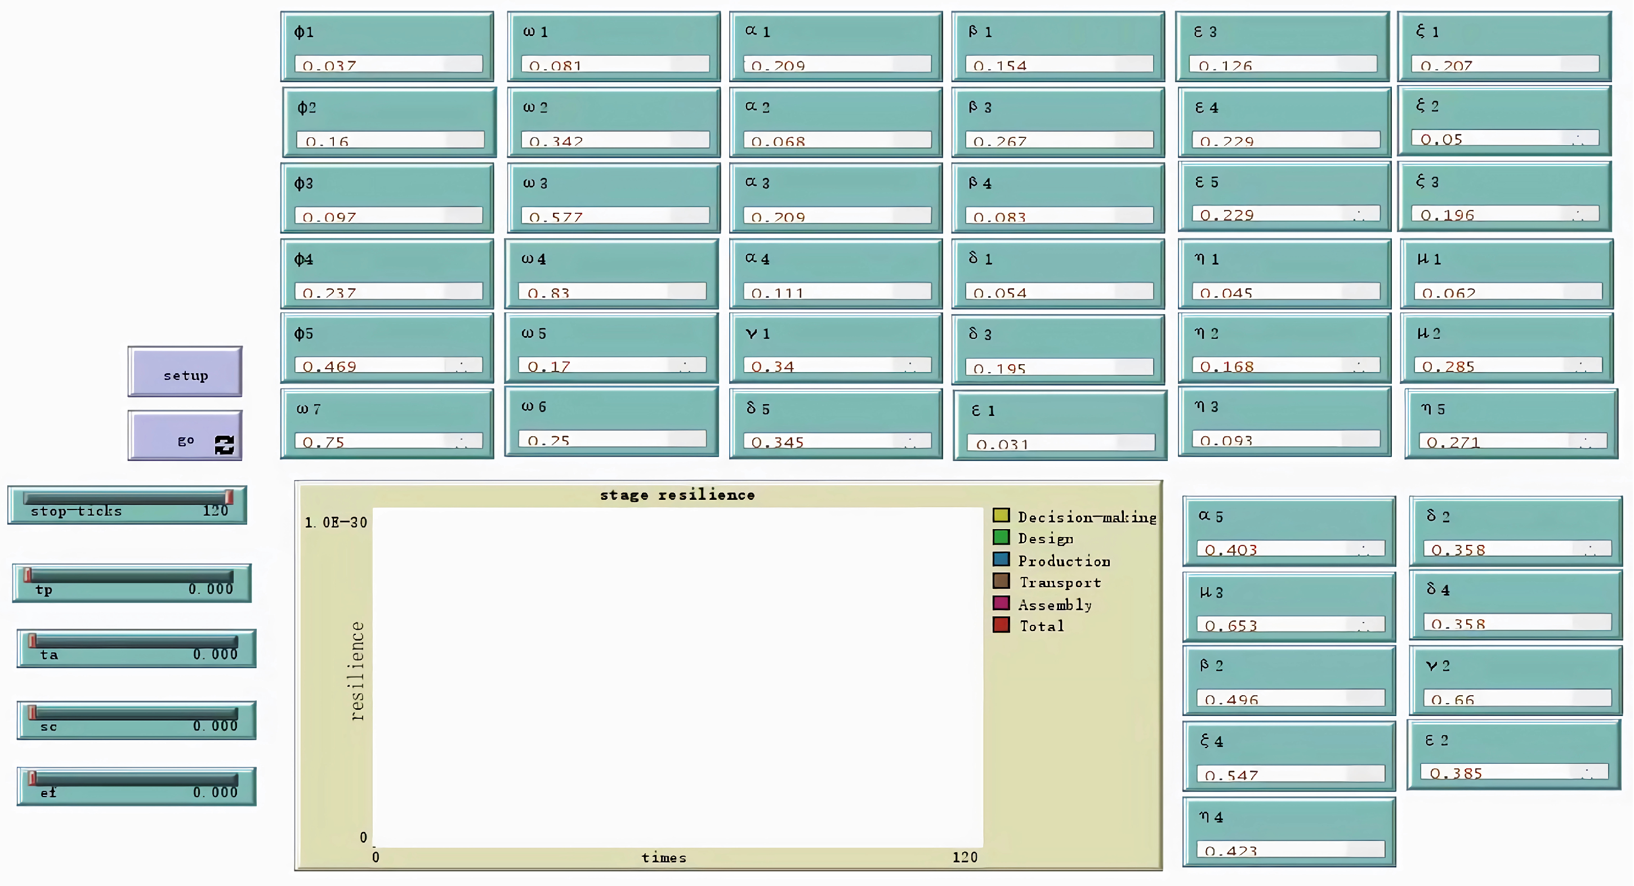Click the Transport legend brown swatch
Image resolution: width=1634 pixels, height=886 pixels.
1001,581
